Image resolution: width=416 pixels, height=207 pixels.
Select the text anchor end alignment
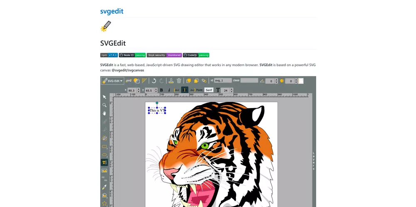click(193, 90)
